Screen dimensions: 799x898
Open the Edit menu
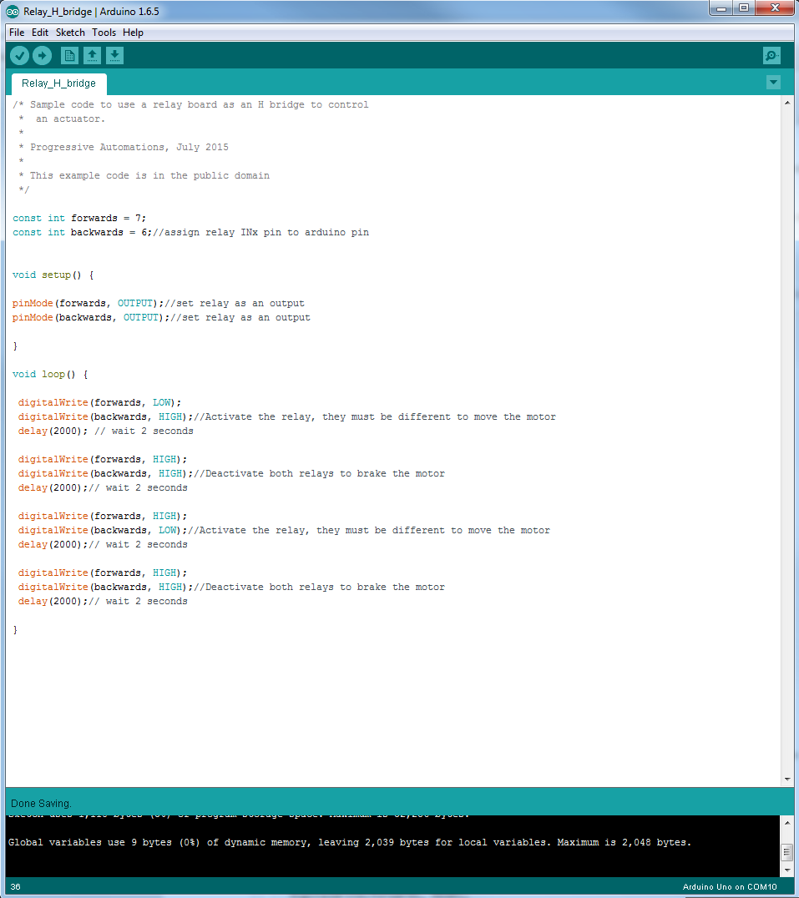(40, 33)
